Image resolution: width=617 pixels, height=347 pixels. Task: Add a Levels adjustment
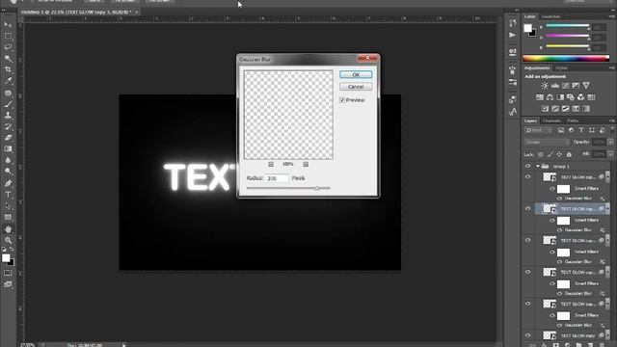(555, 86)
